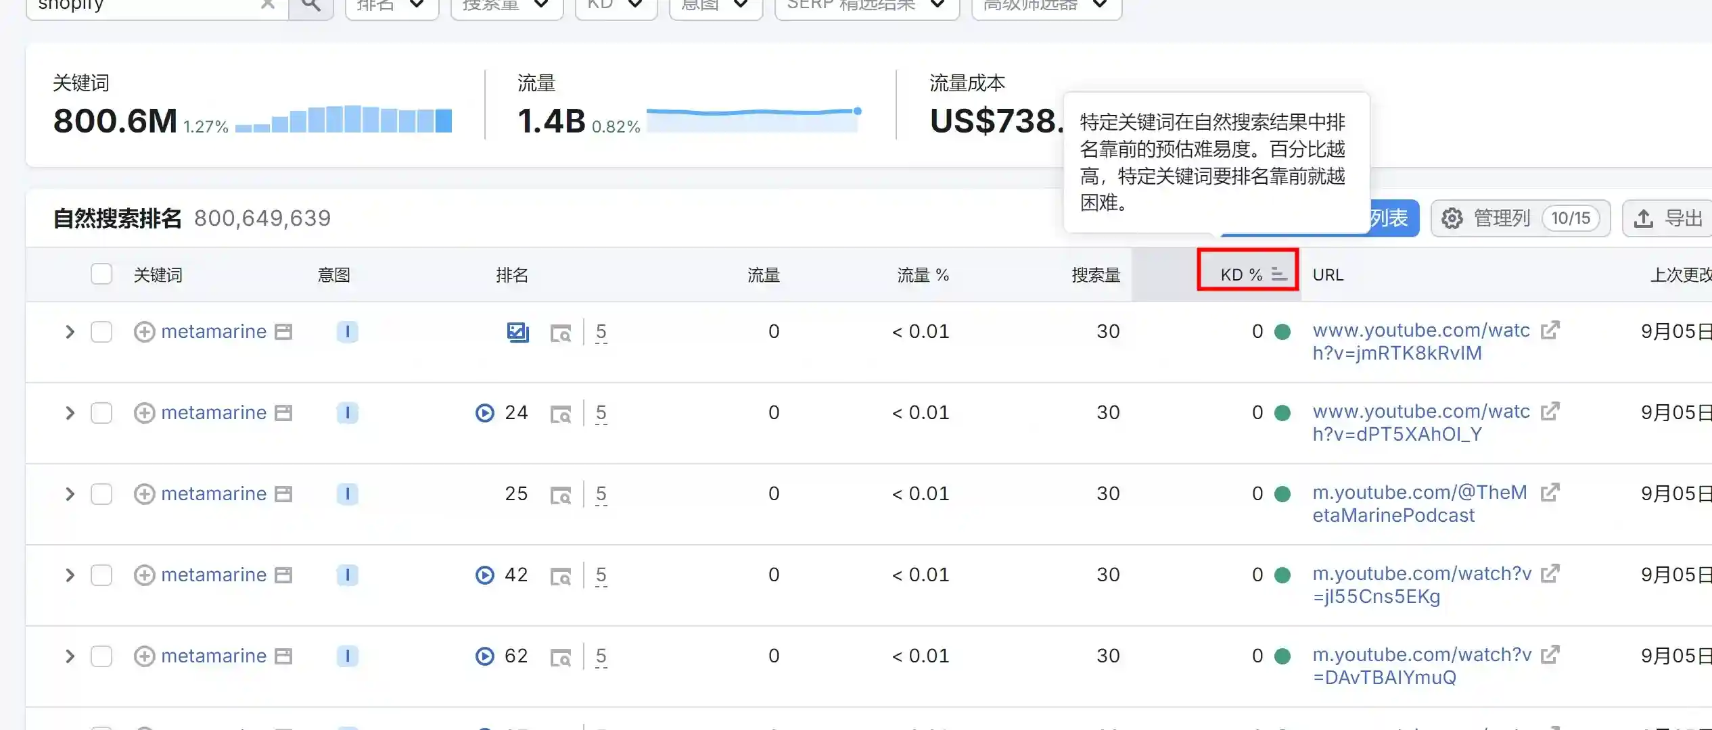
Task: Open the external link icon for the jmRTK8kRvIM URL
Action: (x=1549, y=331)
